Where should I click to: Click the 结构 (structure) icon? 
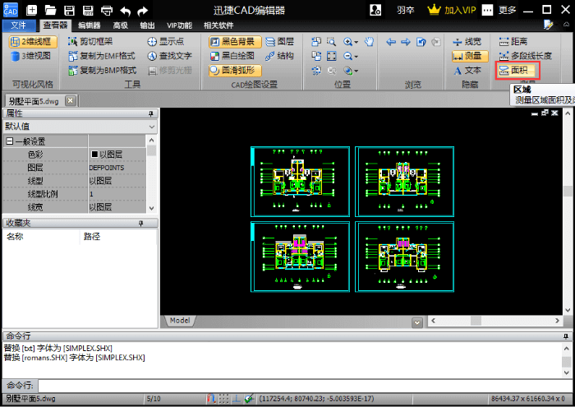point(279,56)
